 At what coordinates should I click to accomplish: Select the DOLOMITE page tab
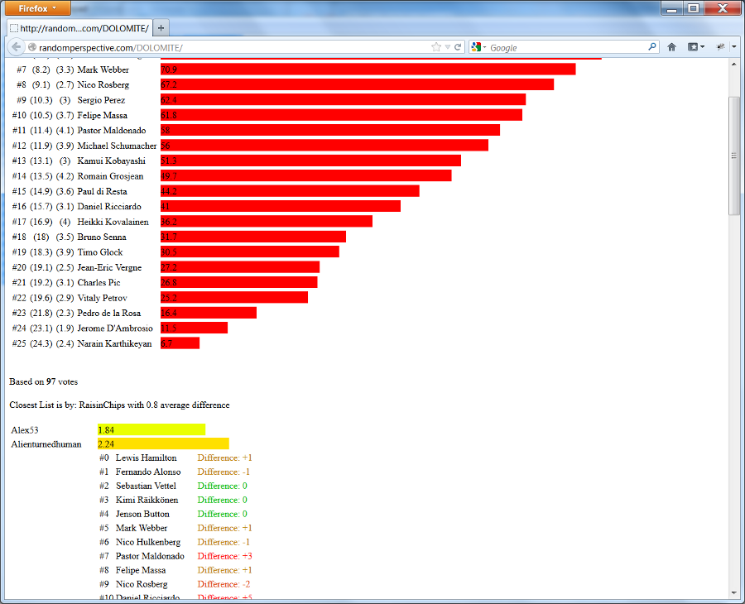coord(79,28)
